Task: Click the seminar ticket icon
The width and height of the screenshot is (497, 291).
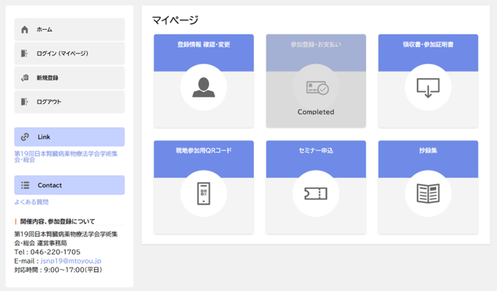Action: tap(316, 194)
